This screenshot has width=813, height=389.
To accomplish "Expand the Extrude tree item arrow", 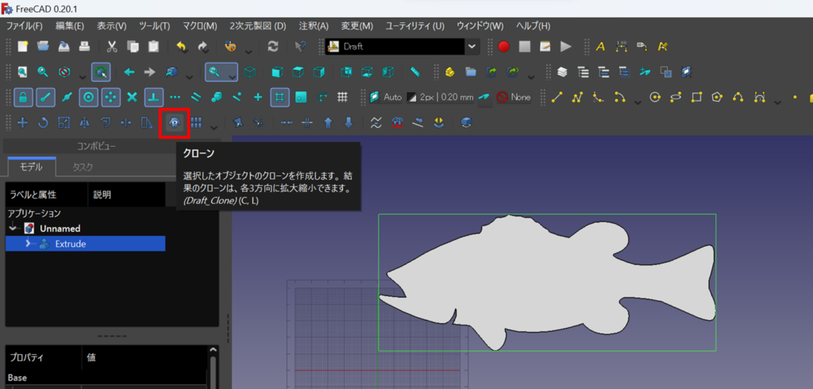I will click(29, 243).
